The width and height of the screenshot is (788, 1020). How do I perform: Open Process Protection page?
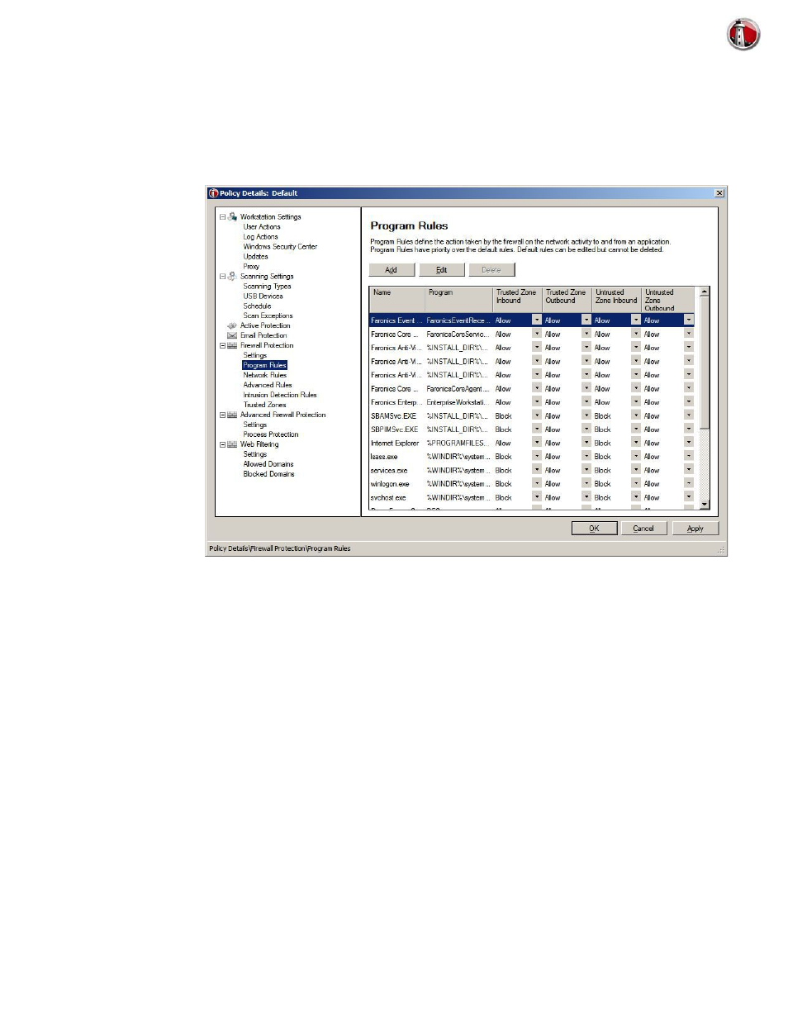271,434
